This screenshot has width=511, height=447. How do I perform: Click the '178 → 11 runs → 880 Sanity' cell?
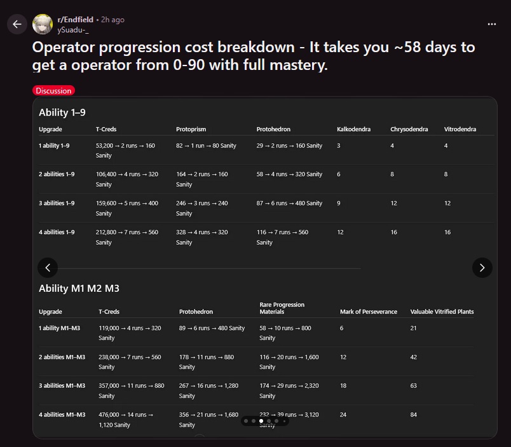(x=207, y=362)
